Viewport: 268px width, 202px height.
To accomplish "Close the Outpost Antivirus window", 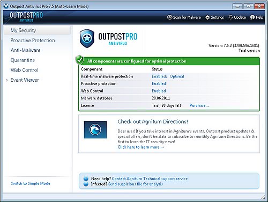I will pos(259,6).
